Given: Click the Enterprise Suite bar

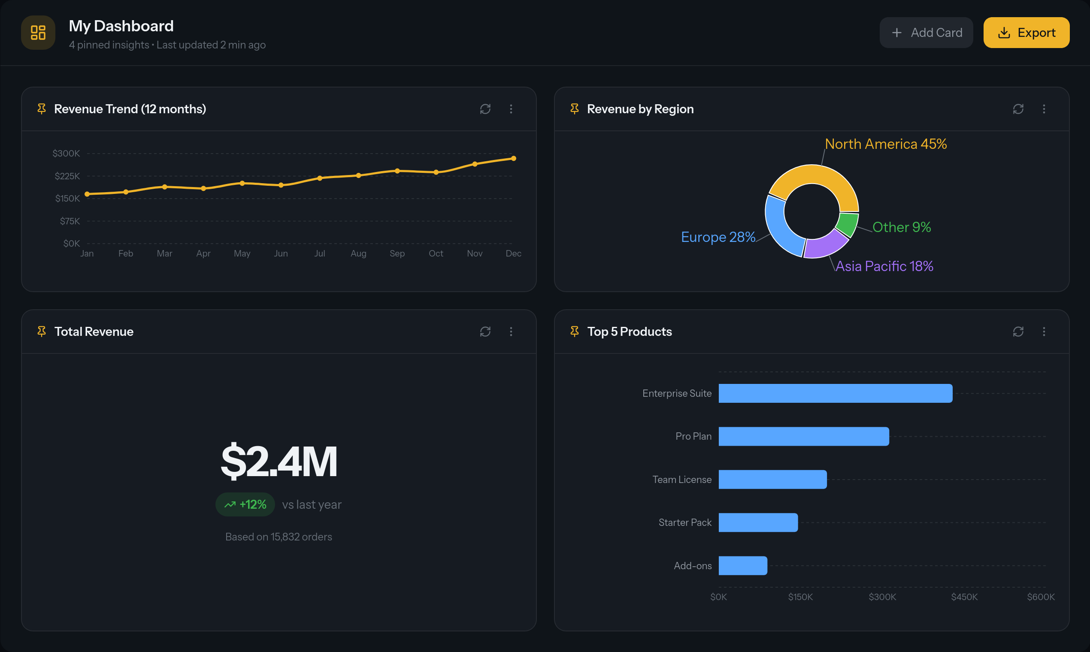Looking at the screenshot, I should 835,393.
